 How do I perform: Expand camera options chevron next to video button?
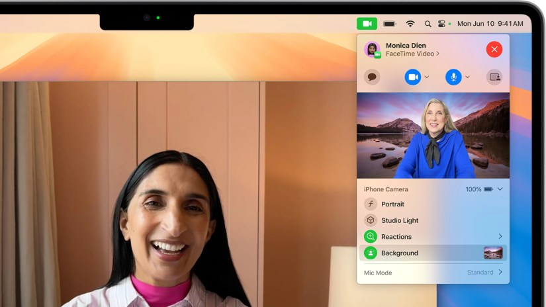[427, 77]
